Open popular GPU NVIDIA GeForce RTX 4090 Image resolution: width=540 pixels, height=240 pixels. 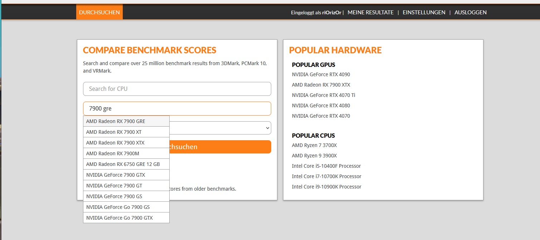point(321,74)
